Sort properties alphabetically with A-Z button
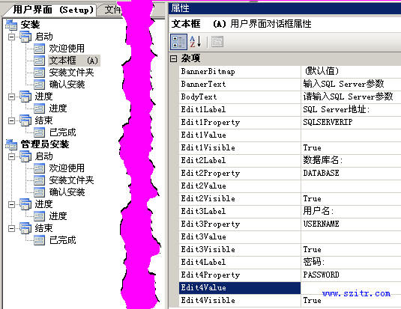 196,42
